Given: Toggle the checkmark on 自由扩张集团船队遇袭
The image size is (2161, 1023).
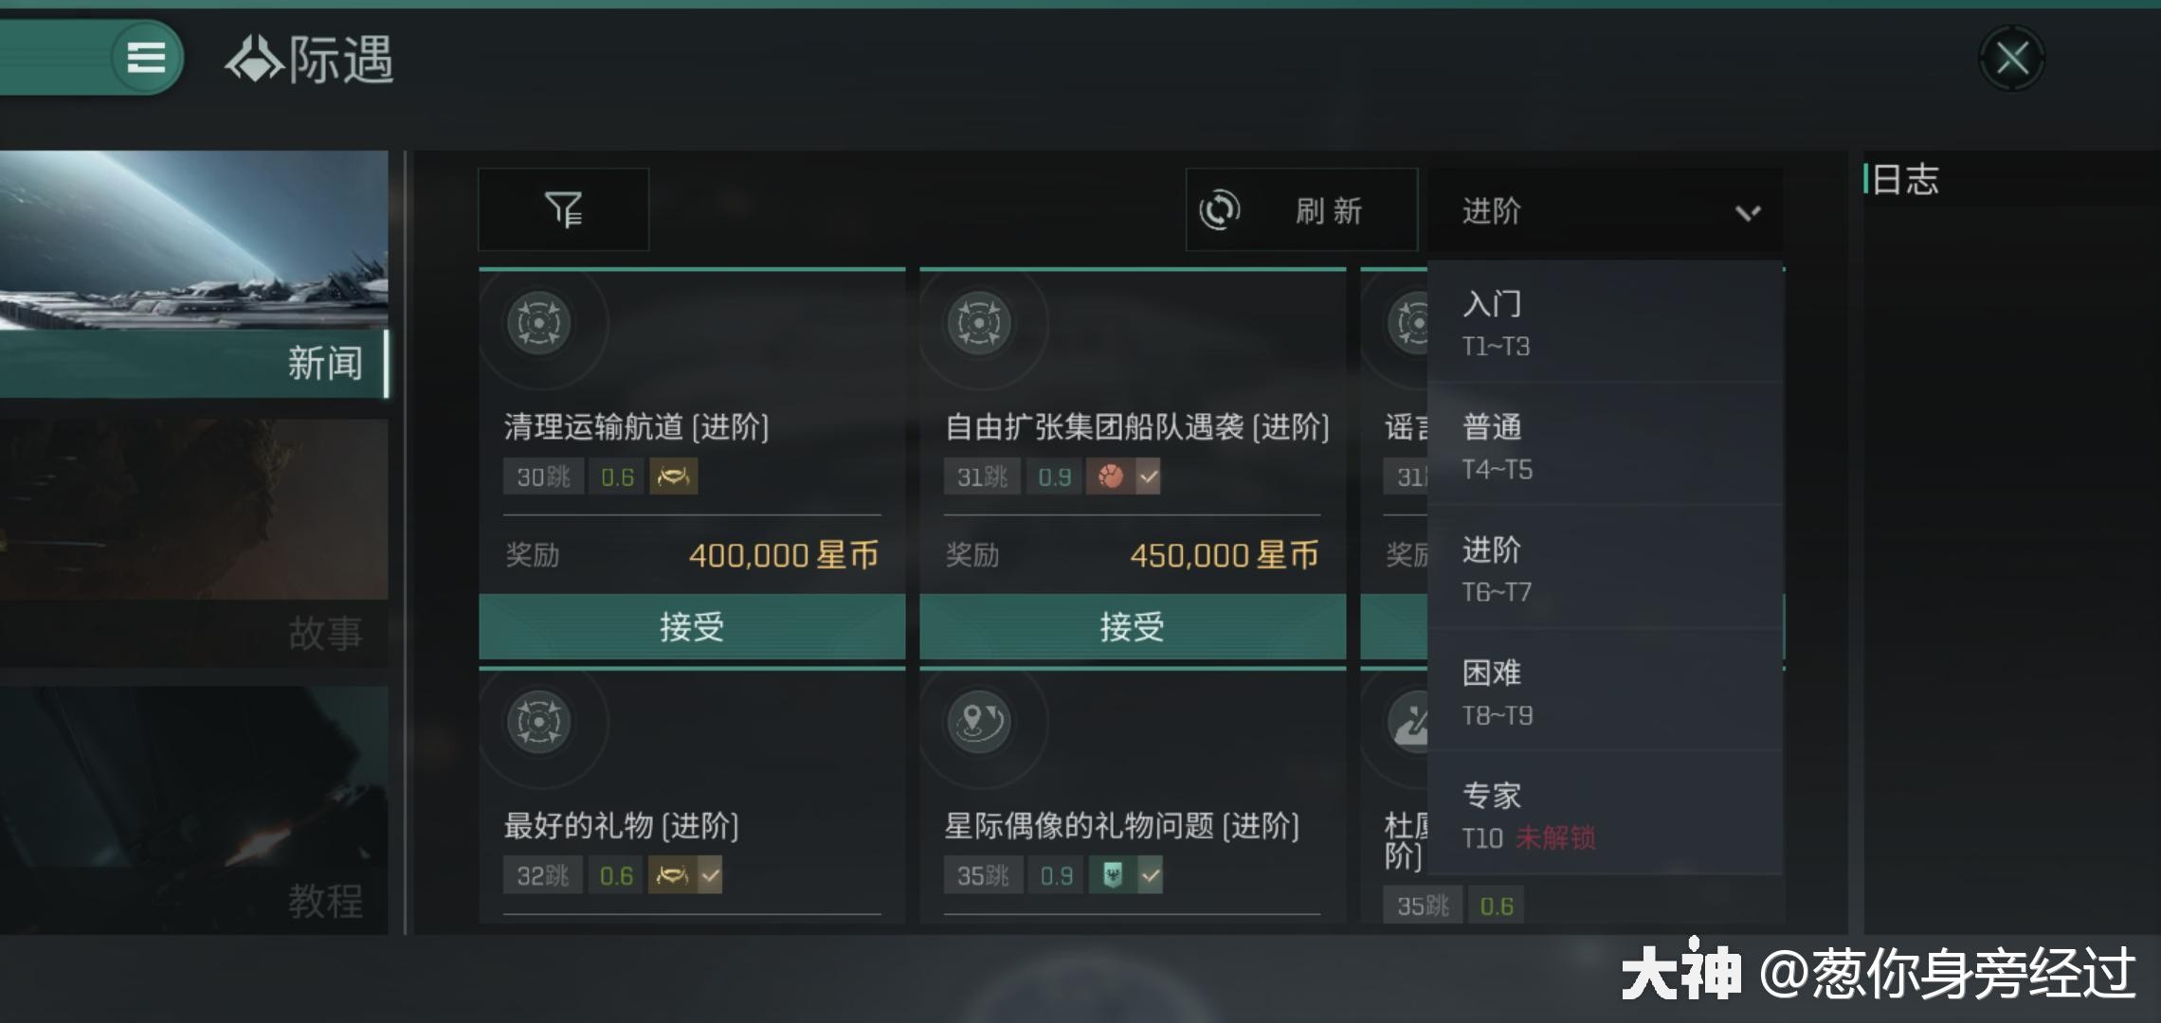Looking at the screenshot, I should [x=1149, y=476].
